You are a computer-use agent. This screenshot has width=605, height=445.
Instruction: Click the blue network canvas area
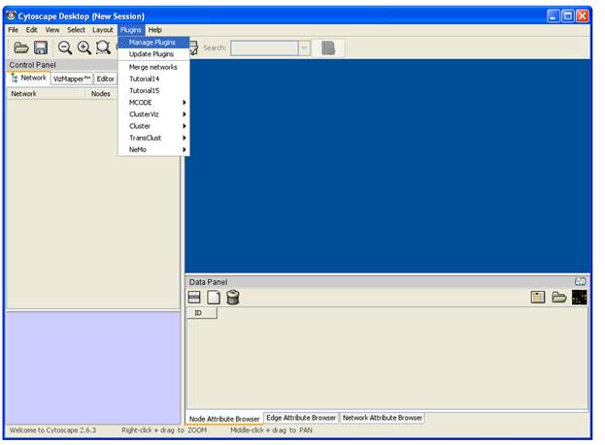pyautogui.click(x=387, y=166)
